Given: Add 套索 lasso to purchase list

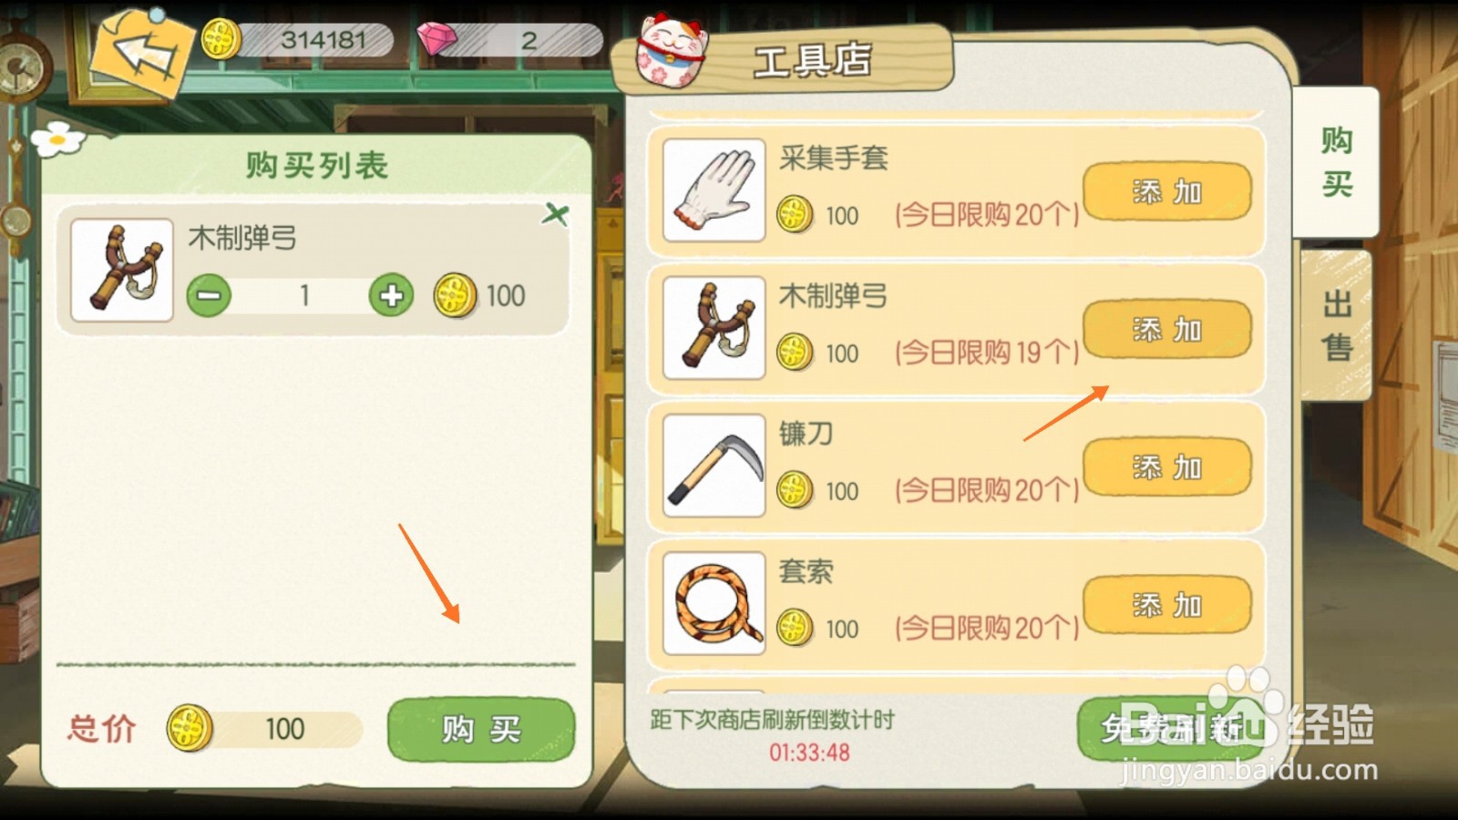Looking at the screenshot, I should (1167, 604).
